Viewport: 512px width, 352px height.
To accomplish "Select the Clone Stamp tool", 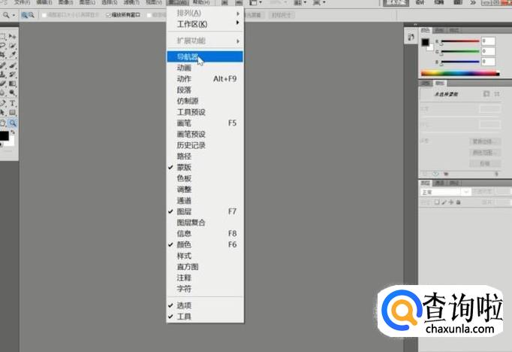I will click(x=3, y=74).
